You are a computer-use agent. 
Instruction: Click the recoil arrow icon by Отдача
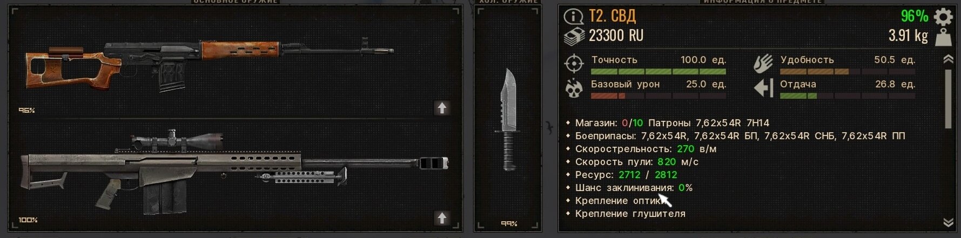pyautogui.click(x=763, y=88)
